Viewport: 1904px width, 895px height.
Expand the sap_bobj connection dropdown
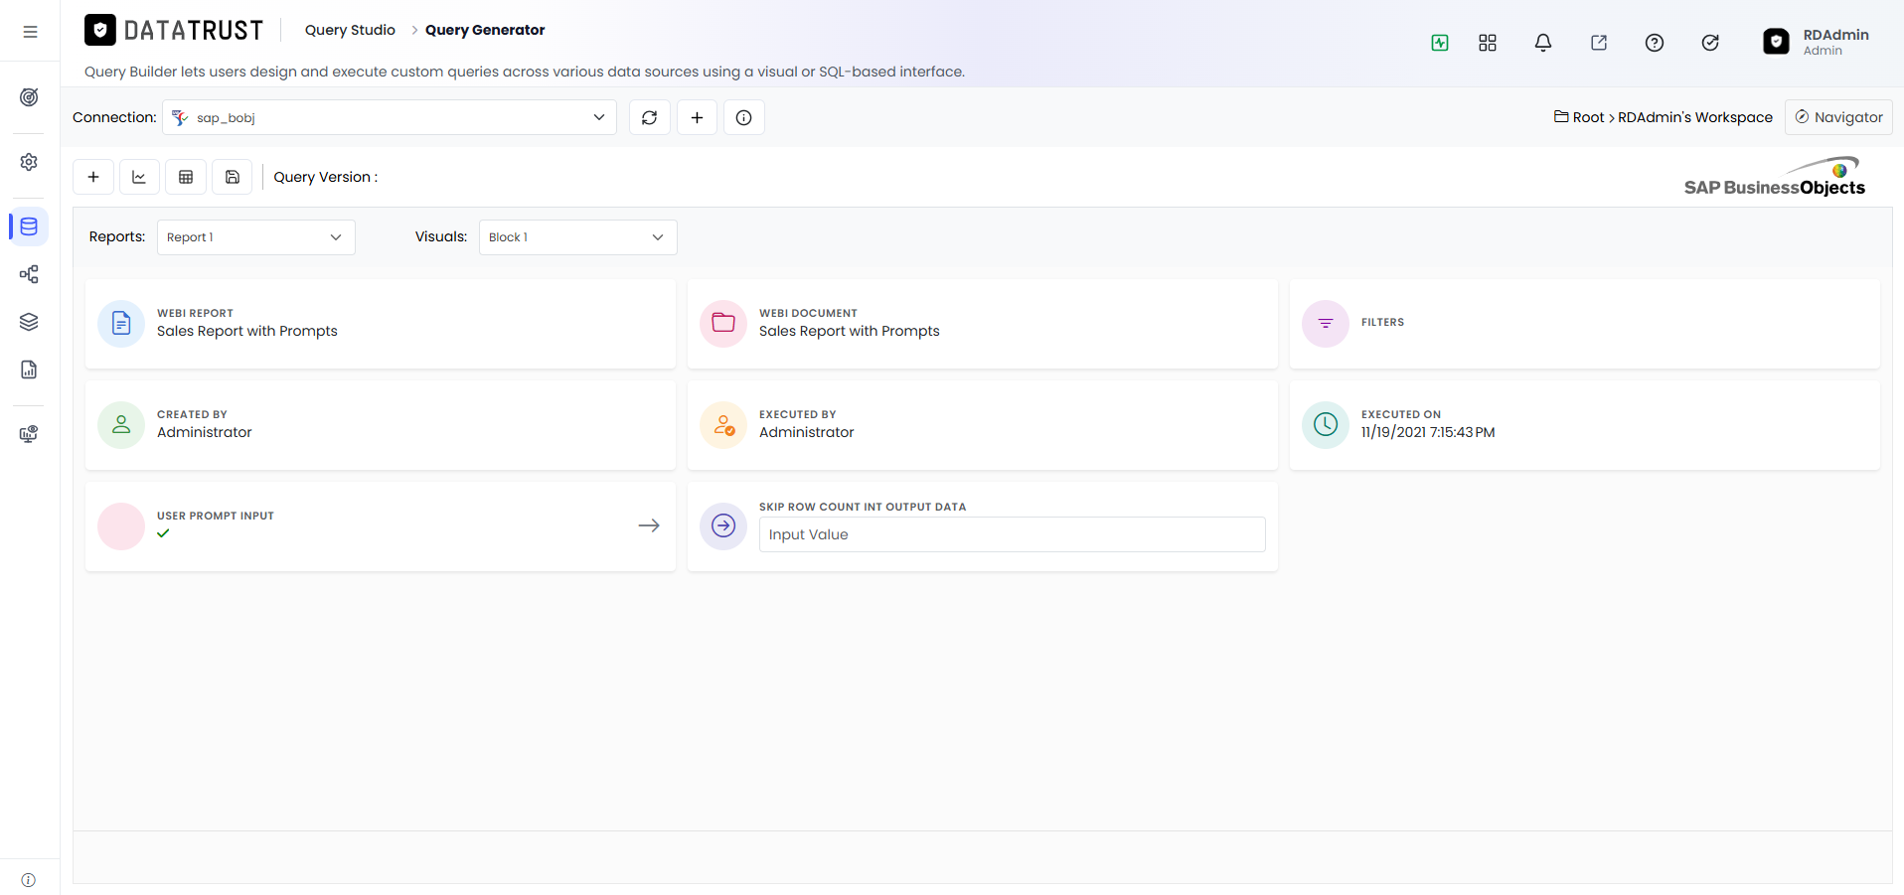coord(390,117)
